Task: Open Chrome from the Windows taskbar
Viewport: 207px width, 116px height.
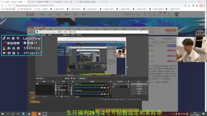Action: (29, 114)
